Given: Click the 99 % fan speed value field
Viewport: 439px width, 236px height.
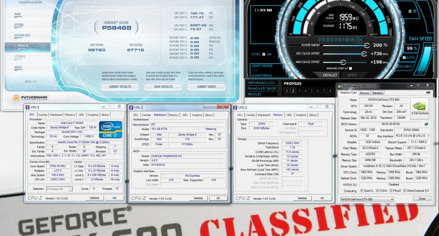Looking at the screenshot, I should [x=412, y=48].
